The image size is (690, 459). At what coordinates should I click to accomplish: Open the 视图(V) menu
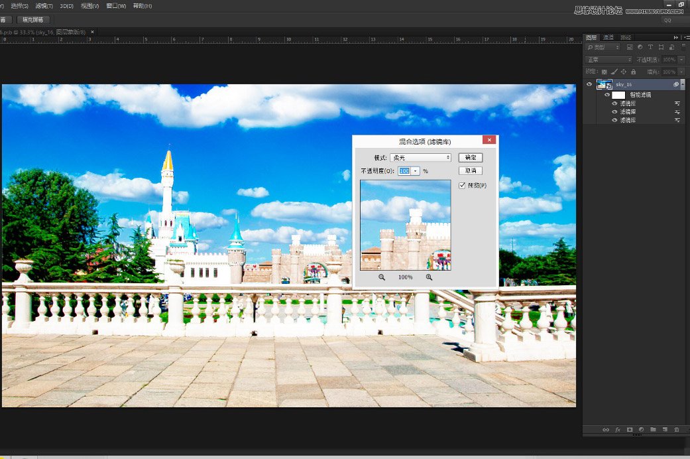89,6
